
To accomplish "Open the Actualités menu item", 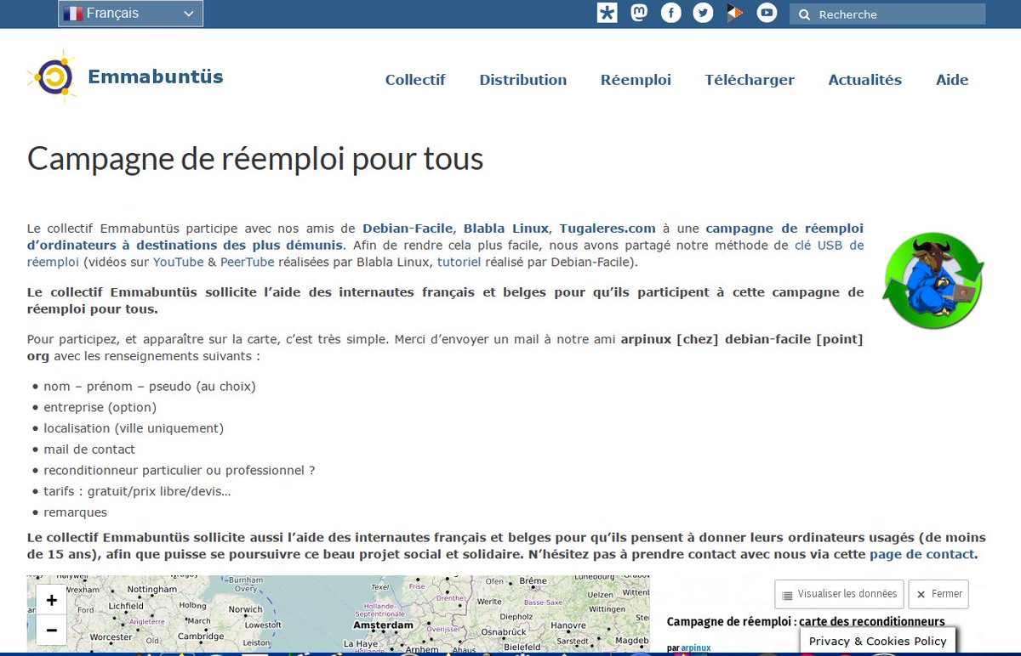I will [x=864, y=80].
